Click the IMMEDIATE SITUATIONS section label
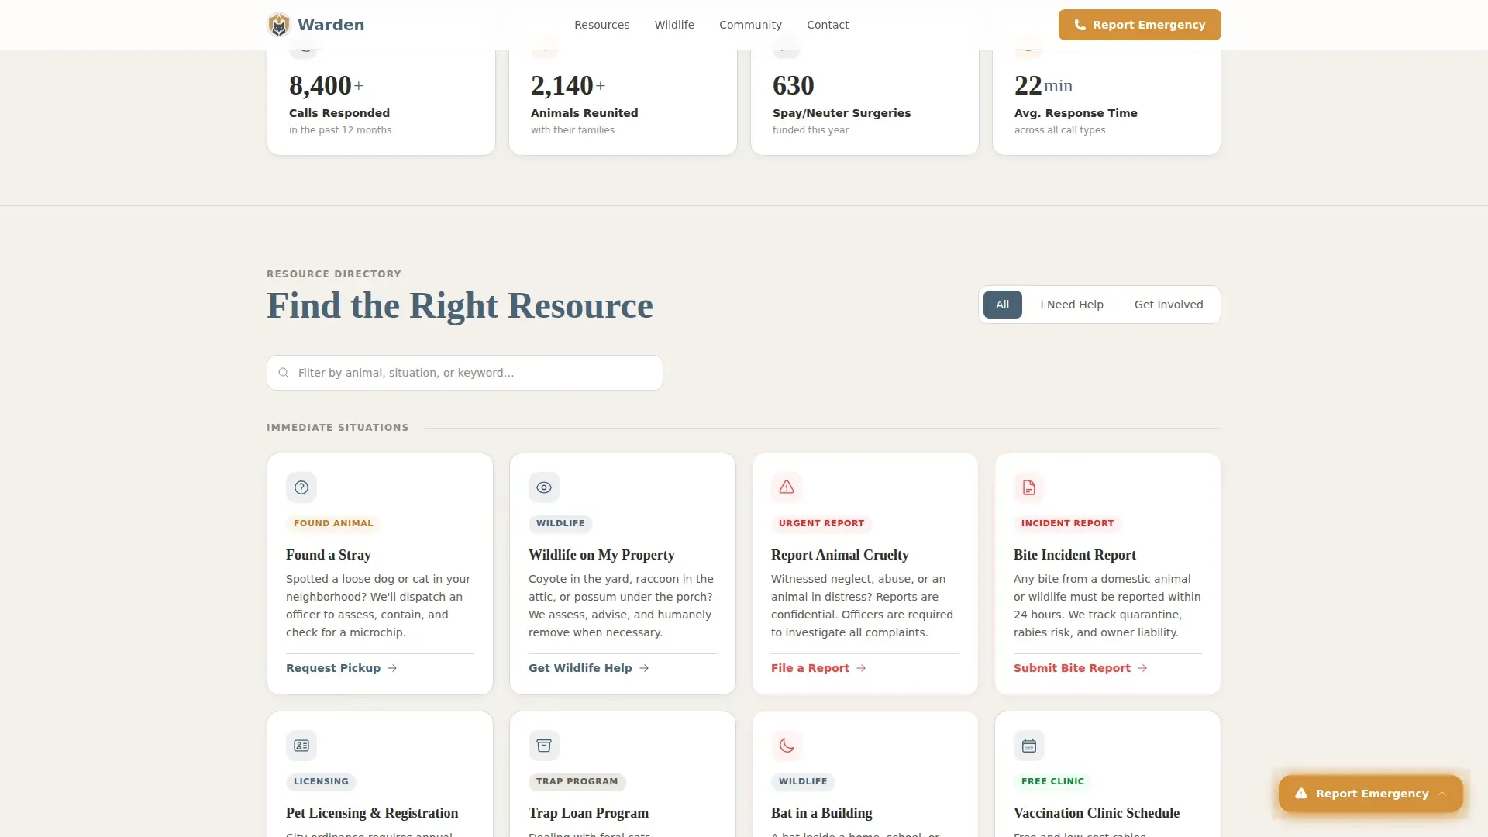 point(337,428)
